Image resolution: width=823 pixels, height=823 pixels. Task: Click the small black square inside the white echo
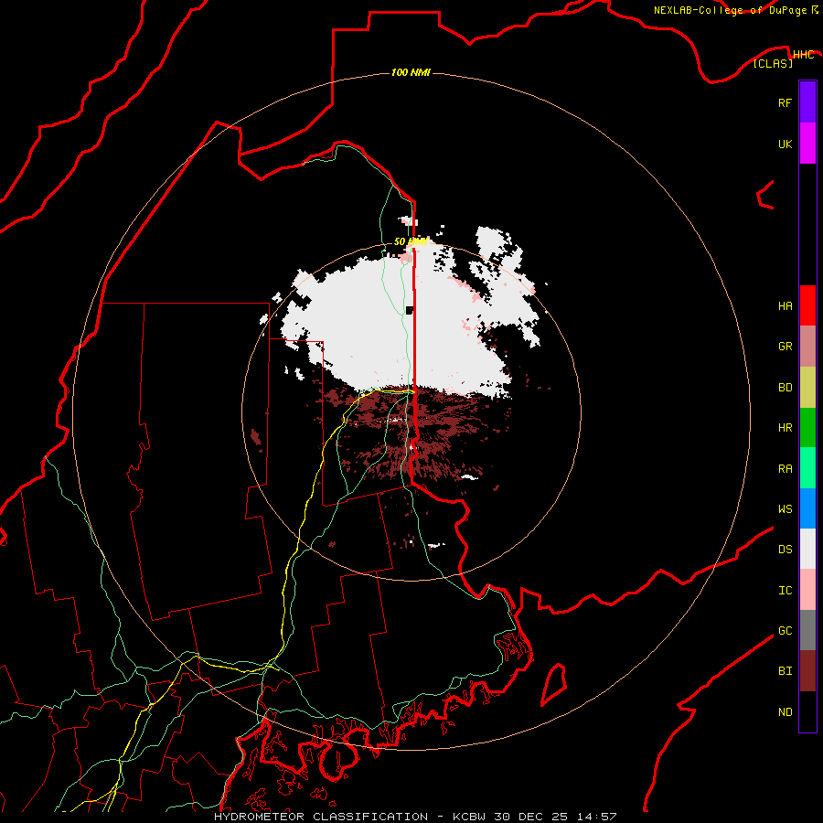coord(410,310)
